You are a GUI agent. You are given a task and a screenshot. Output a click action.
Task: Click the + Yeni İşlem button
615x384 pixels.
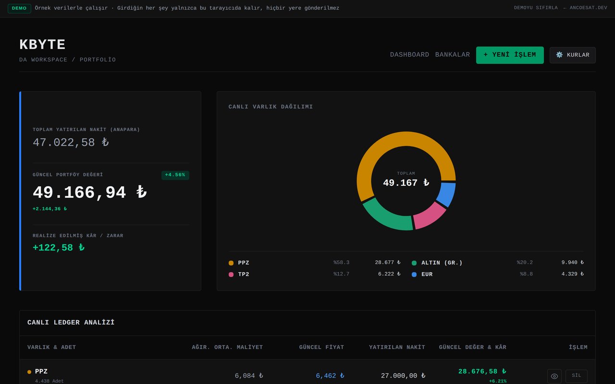point(510,55)
